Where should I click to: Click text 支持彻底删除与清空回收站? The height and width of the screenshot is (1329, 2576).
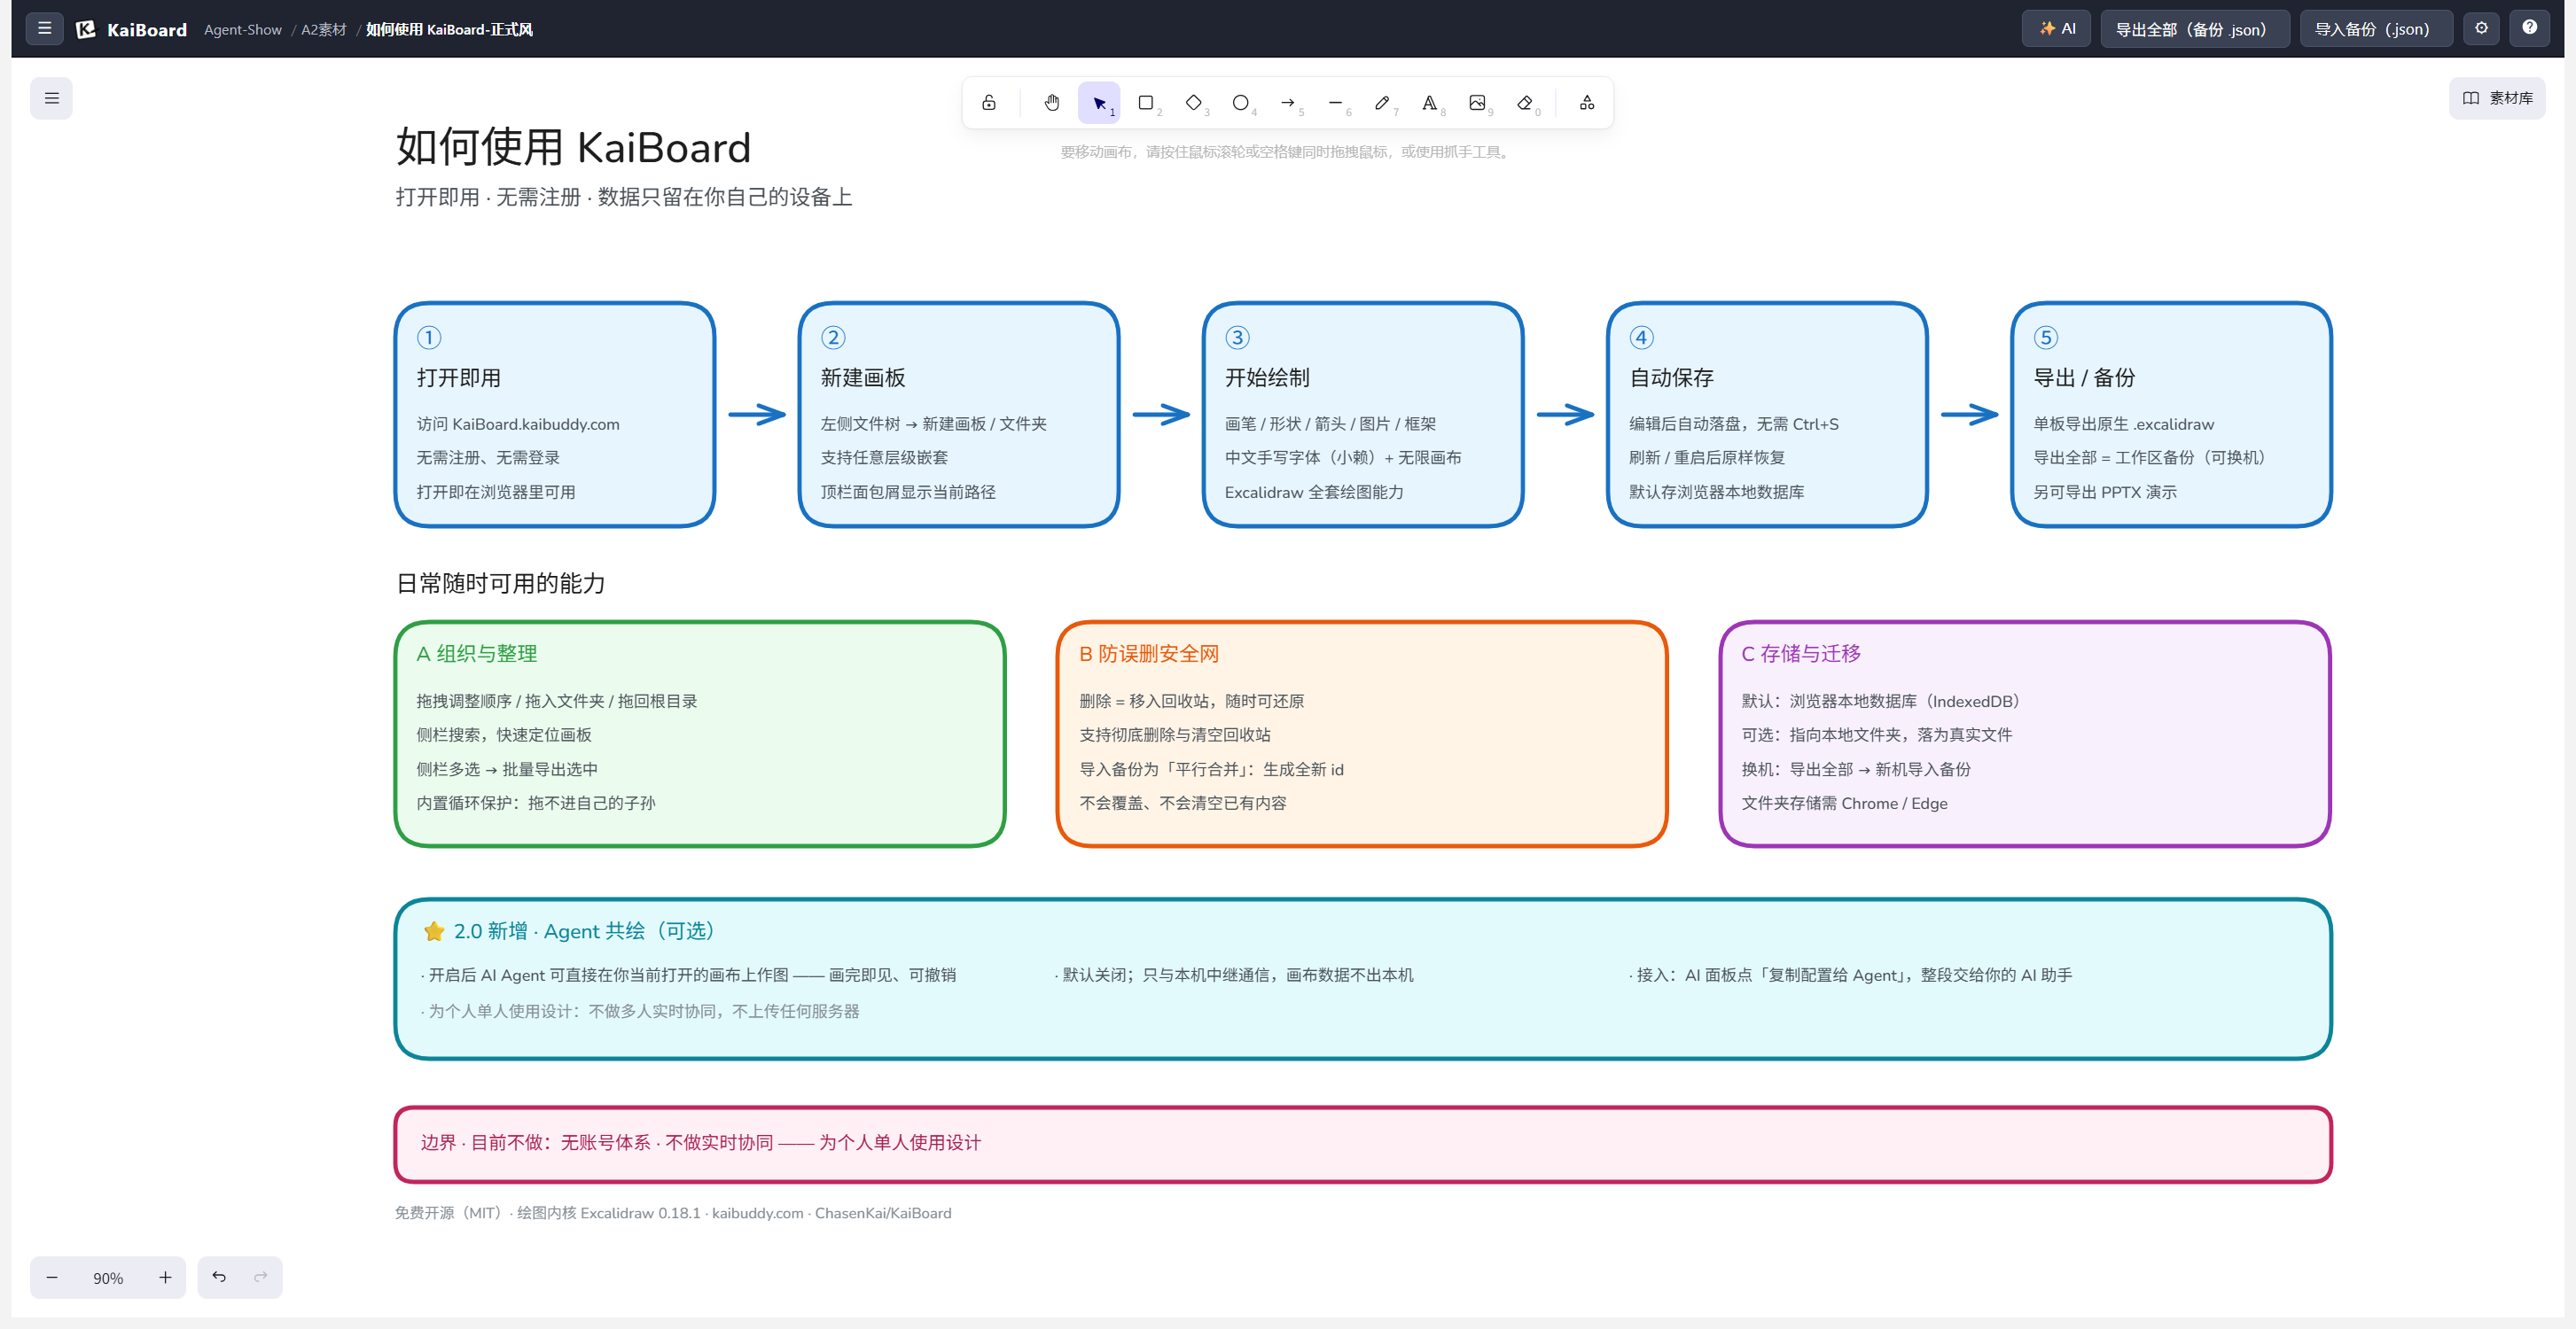click(x=1175, y=734)
